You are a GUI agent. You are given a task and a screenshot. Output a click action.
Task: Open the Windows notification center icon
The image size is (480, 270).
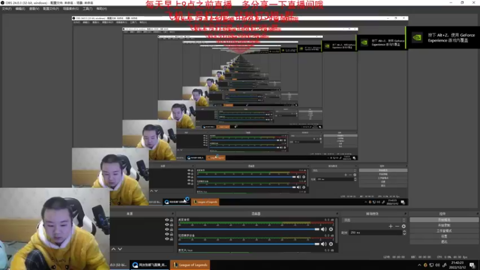[472, 265]
